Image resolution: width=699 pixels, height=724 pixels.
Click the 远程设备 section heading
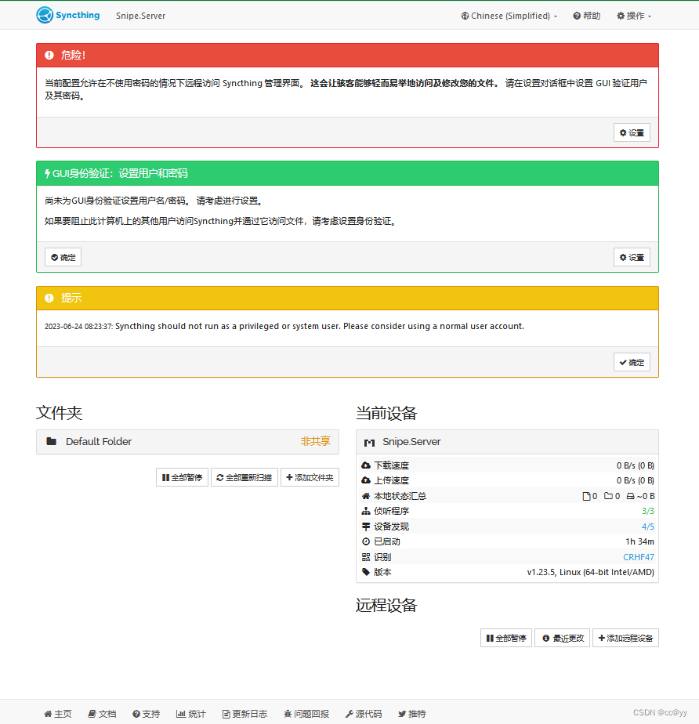tap(386, 605)
